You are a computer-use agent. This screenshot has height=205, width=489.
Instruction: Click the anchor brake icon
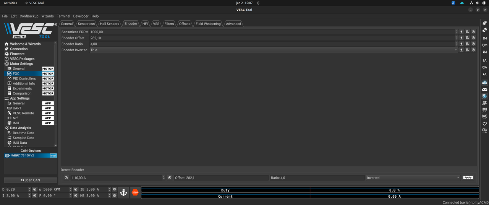[x=123, y=192]
